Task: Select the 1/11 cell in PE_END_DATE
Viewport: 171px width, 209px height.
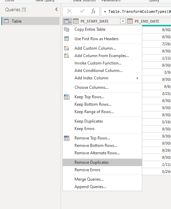Action: click(156, 164)
